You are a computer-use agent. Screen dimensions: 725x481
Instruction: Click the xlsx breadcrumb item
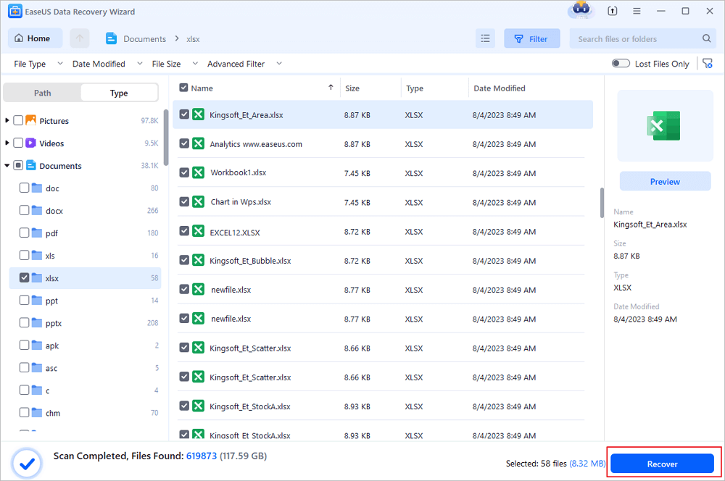point(194,39)
